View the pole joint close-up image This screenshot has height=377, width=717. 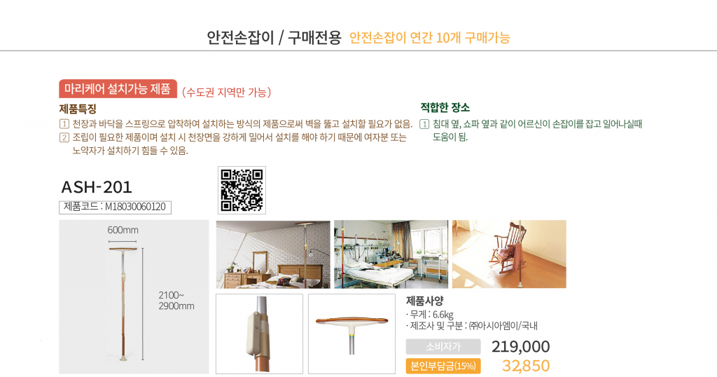(x=259, y=334)
